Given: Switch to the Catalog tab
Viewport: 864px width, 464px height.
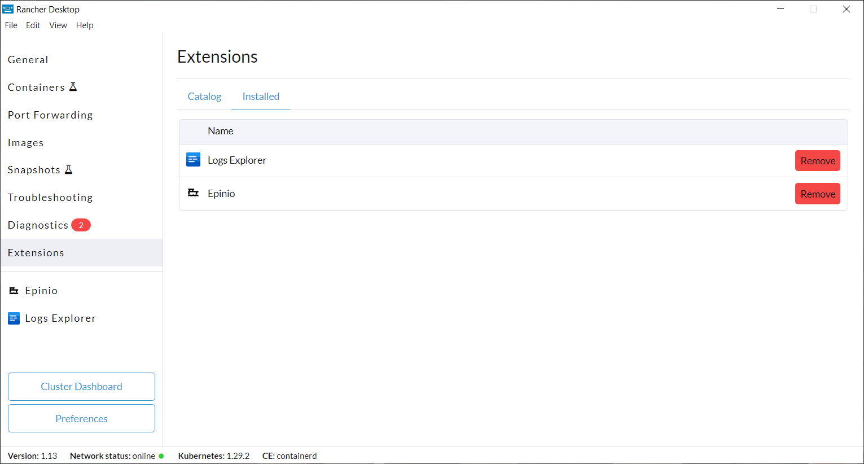Looking at the screenshot, I should point(204,97).
